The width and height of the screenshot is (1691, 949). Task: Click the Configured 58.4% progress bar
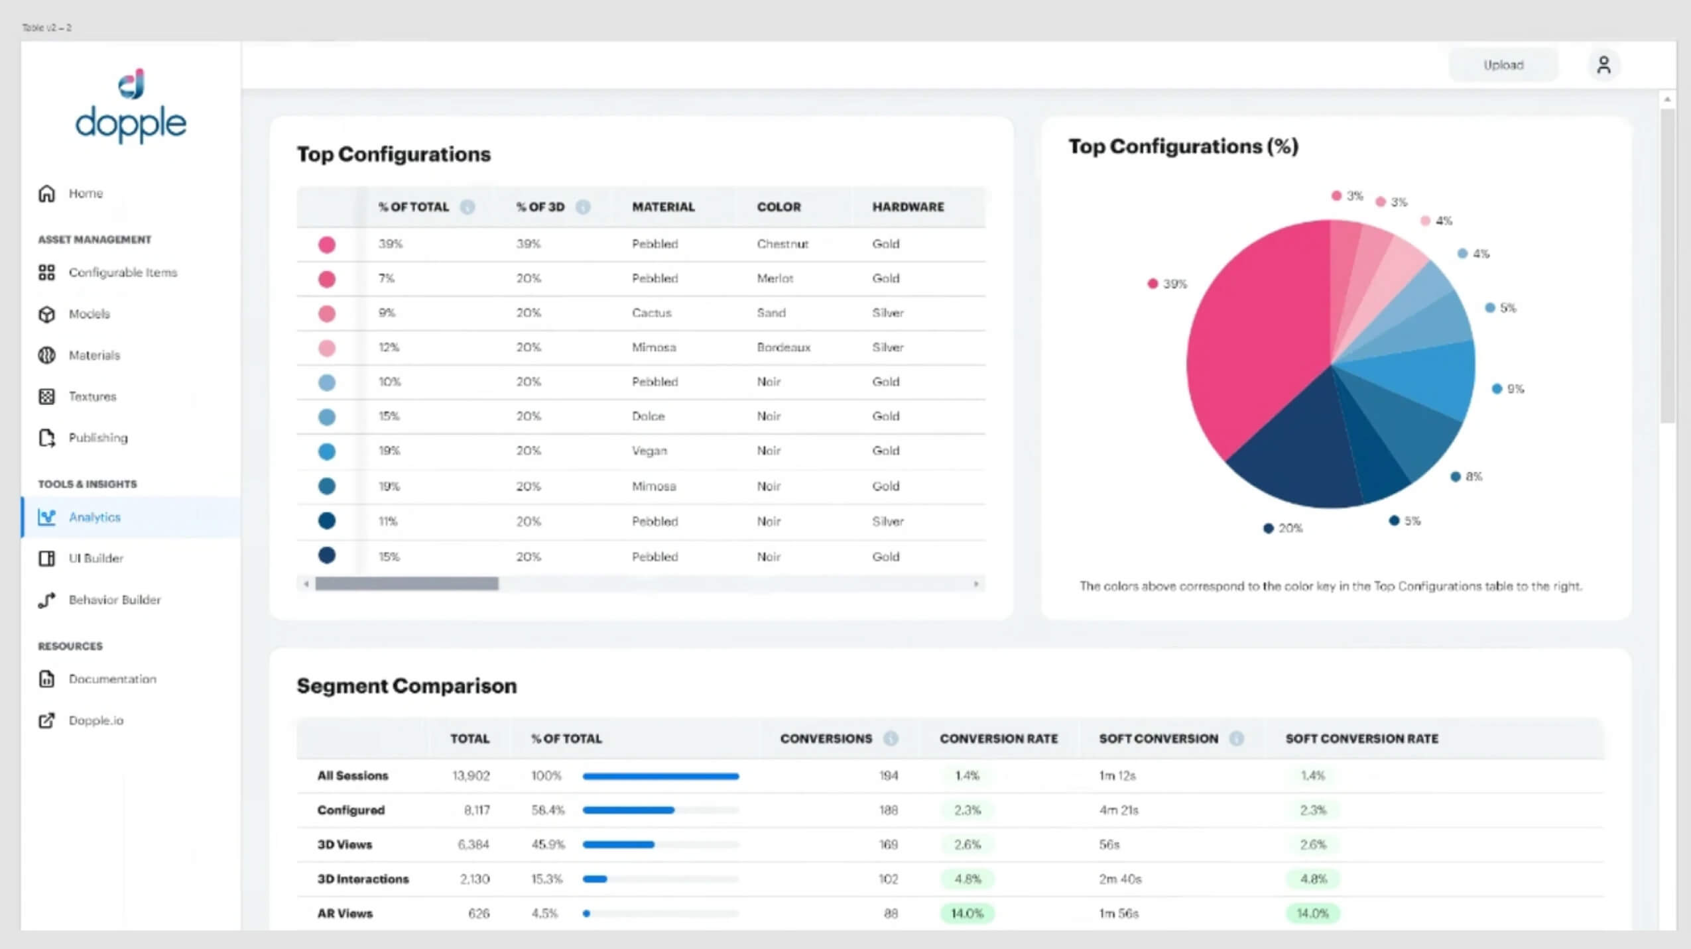(660, 810)
